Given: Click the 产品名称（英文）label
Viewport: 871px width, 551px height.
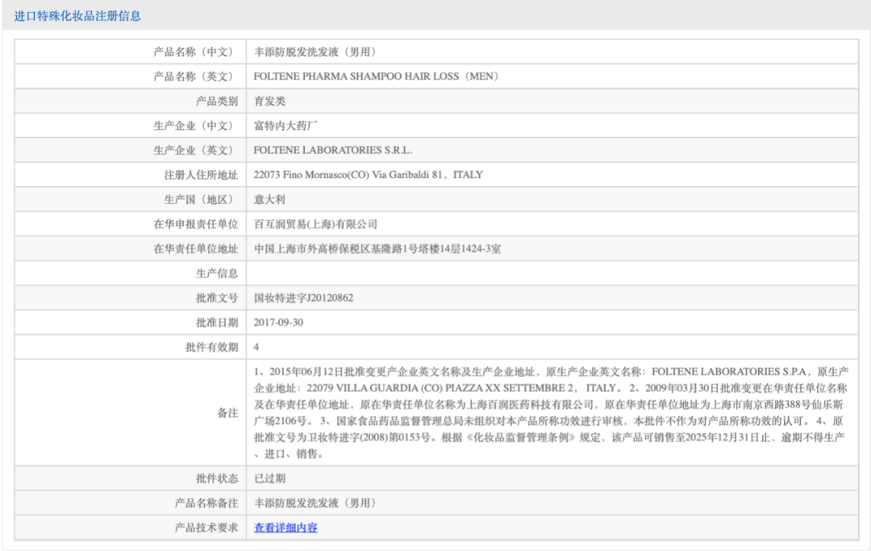Looking at the screenshot, I should point(195,76).
